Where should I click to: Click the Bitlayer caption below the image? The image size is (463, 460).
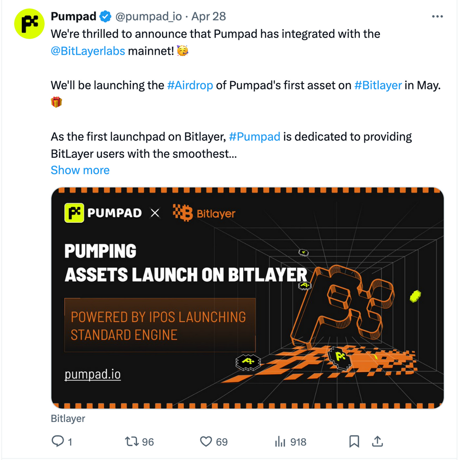point(68,419)
